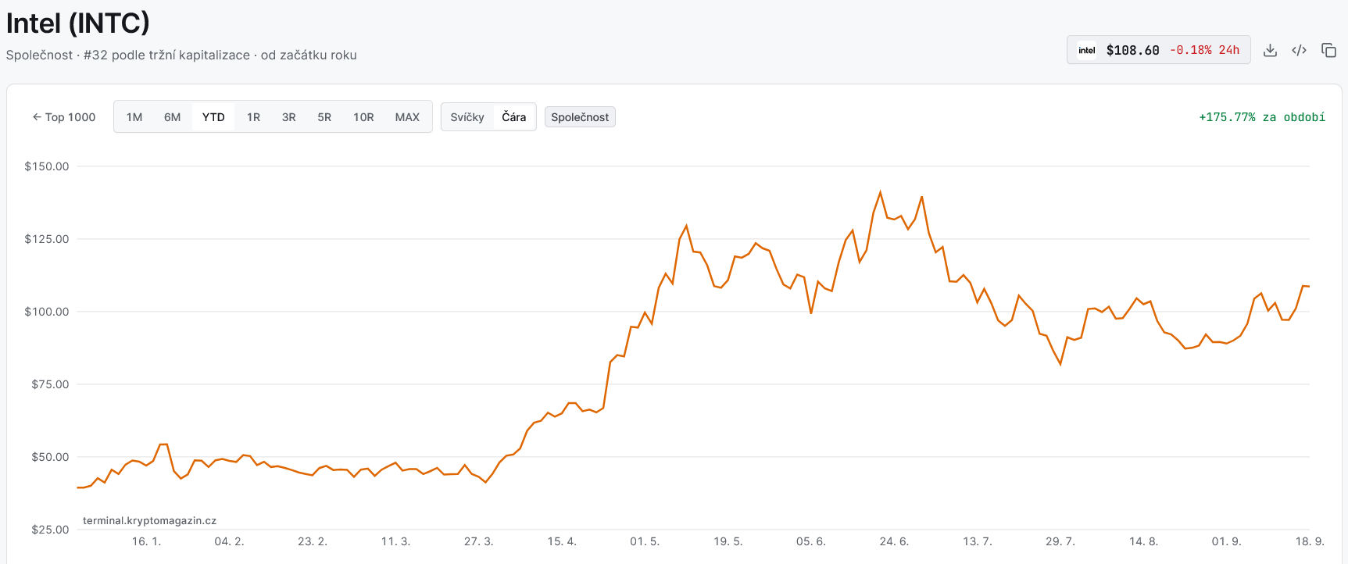Image resolution: width=1348 pixels, height=564 pixels.
Task: Click the Intel (INTC) heading
Action: [x=77, y=23]
